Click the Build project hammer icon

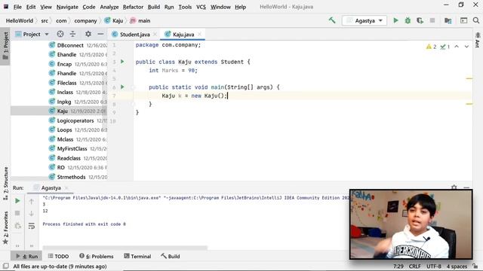pos(332,20)
